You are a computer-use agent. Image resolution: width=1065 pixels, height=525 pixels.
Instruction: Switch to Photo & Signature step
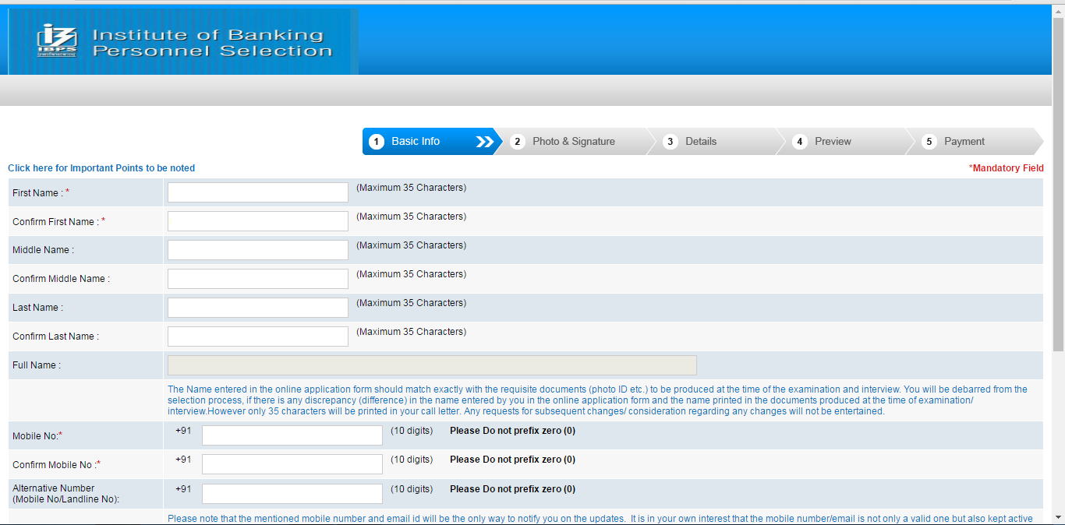pos(573,142)
